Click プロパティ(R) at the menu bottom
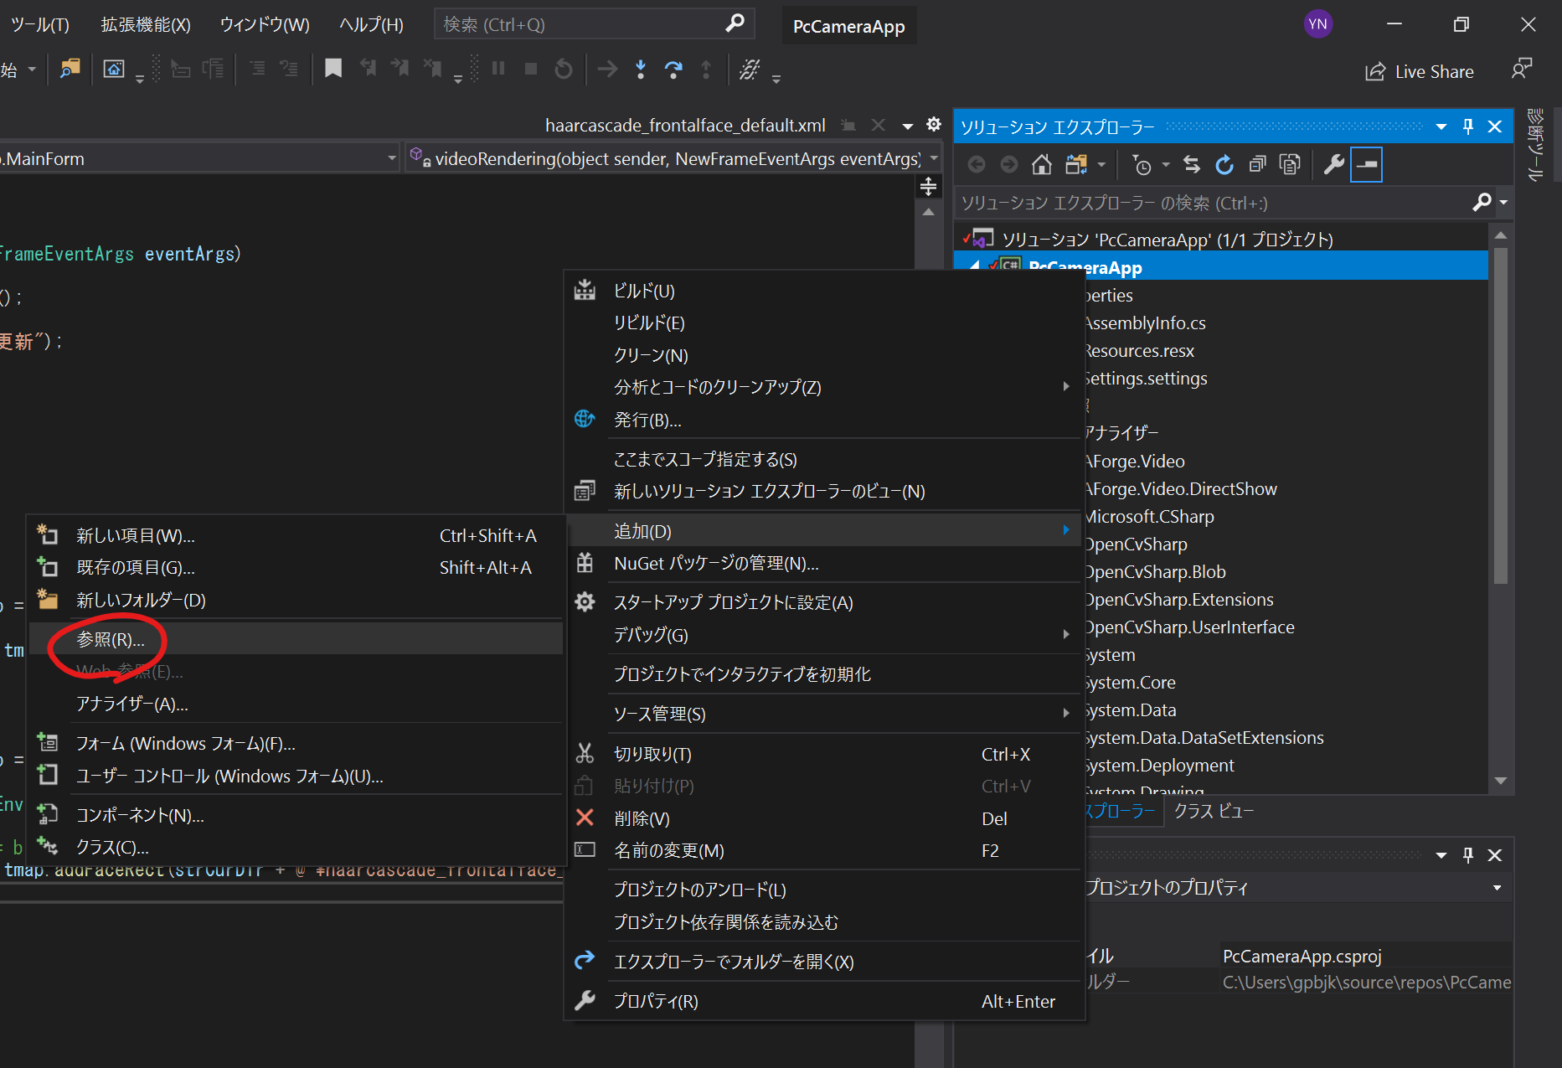This screenshot has height=1068, width=1562. coord(825,1001)
